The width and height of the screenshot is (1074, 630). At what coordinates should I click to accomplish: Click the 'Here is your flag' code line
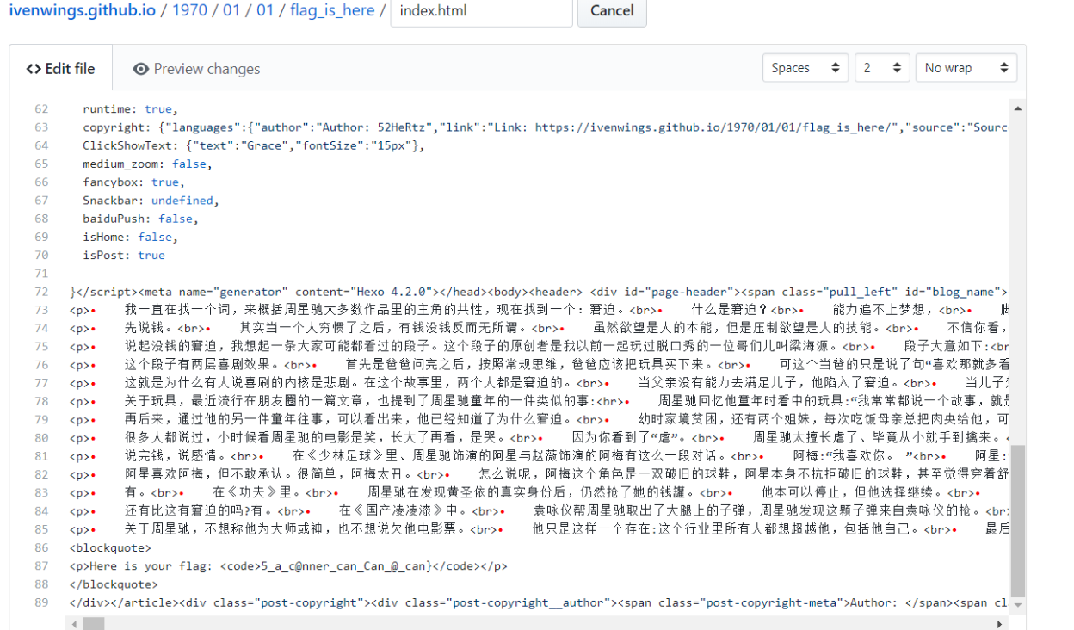click(288, 565)
